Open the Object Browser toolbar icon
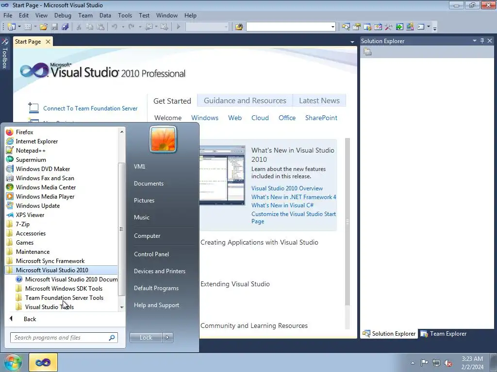This screenshot has width=497, height=372. 378,27
